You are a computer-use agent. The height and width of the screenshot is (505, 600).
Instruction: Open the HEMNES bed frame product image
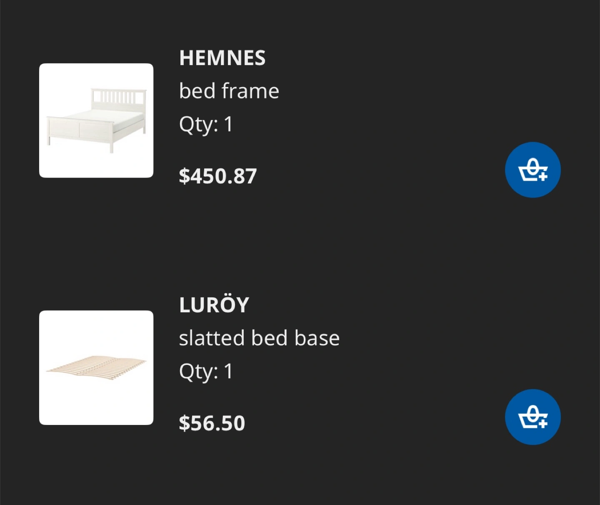tap(96, 121)
